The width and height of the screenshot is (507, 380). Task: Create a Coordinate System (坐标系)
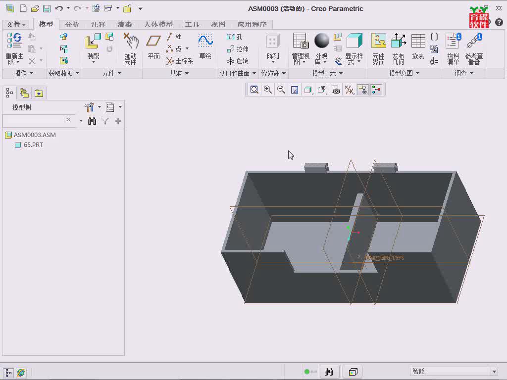[179, 61]
